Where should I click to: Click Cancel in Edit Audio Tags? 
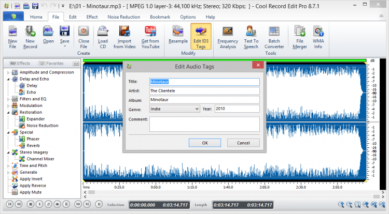tap(243, 143)
